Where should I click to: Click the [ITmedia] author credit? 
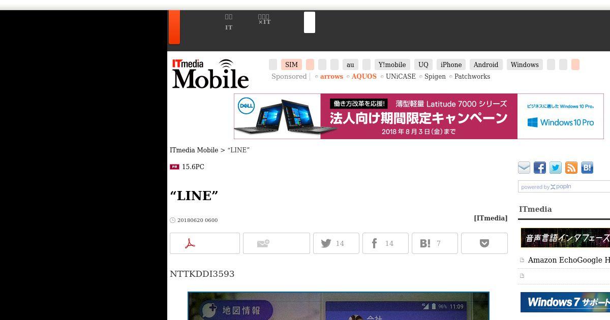pos(491,218)
